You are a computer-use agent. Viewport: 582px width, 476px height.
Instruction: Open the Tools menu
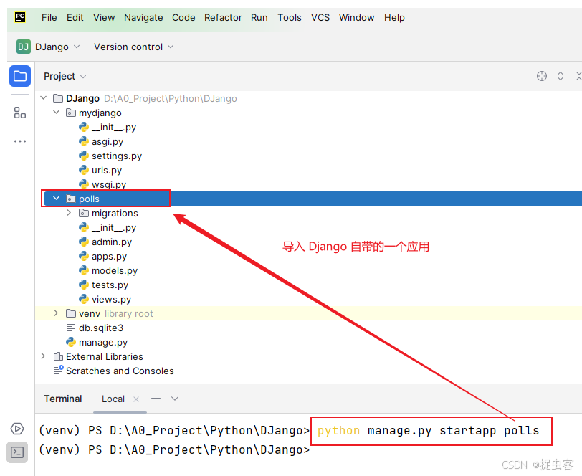click(289, 17)
